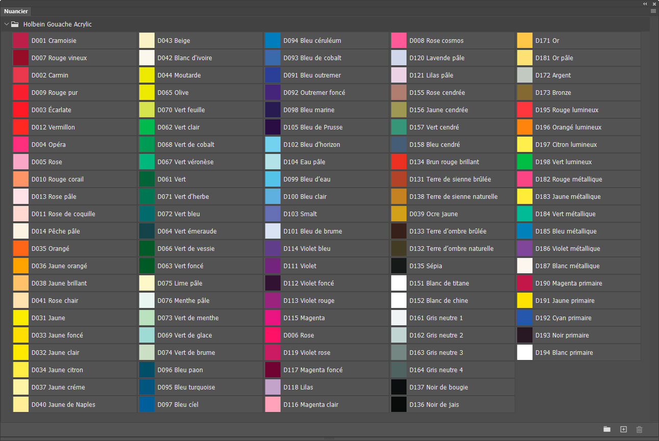Pick the D062 Vert clair swatch
Viewport: 659px width, 441px height.
(x=147, y=127)
